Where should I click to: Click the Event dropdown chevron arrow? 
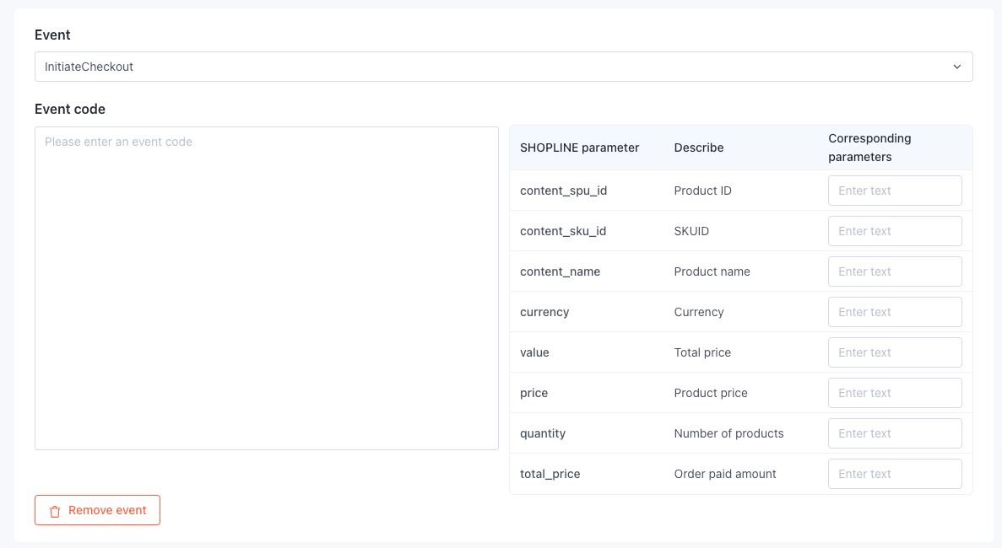pos(956,67)
